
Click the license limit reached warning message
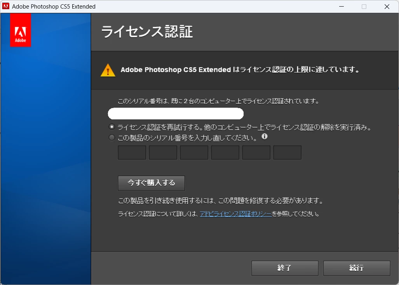tap(240, 70)
